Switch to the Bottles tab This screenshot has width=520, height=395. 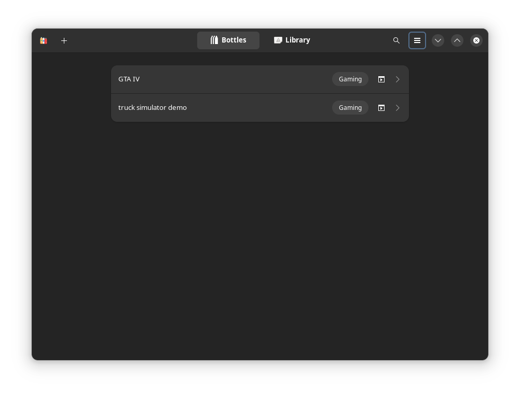point(228,40)
